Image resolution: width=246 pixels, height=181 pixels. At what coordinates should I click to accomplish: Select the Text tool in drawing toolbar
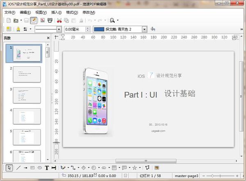[47, 168]
